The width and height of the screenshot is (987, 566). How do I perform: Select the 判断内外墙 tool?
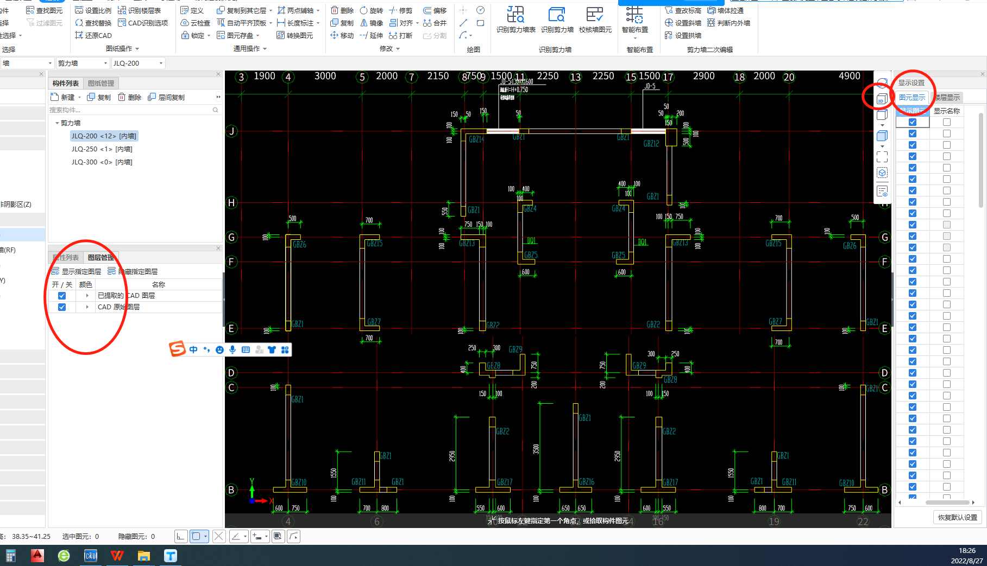(728, 23)
